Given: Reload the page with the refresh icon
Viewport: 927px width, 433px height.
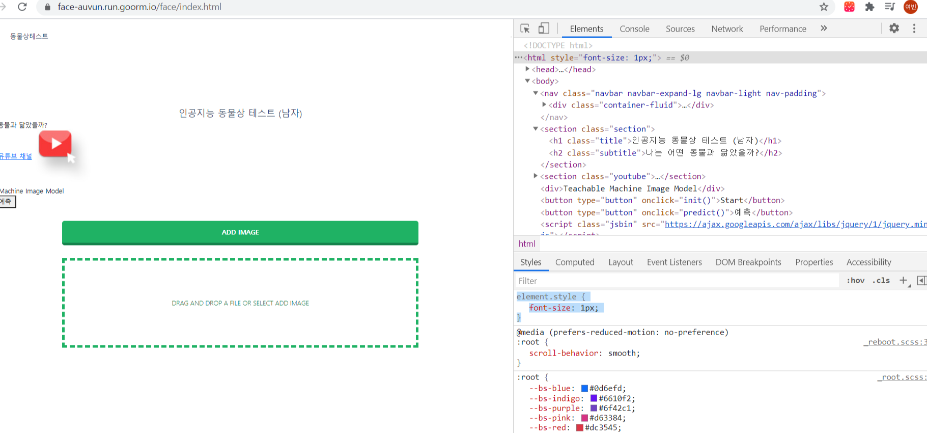Looking at the screenshot, I should click(22, 7).
